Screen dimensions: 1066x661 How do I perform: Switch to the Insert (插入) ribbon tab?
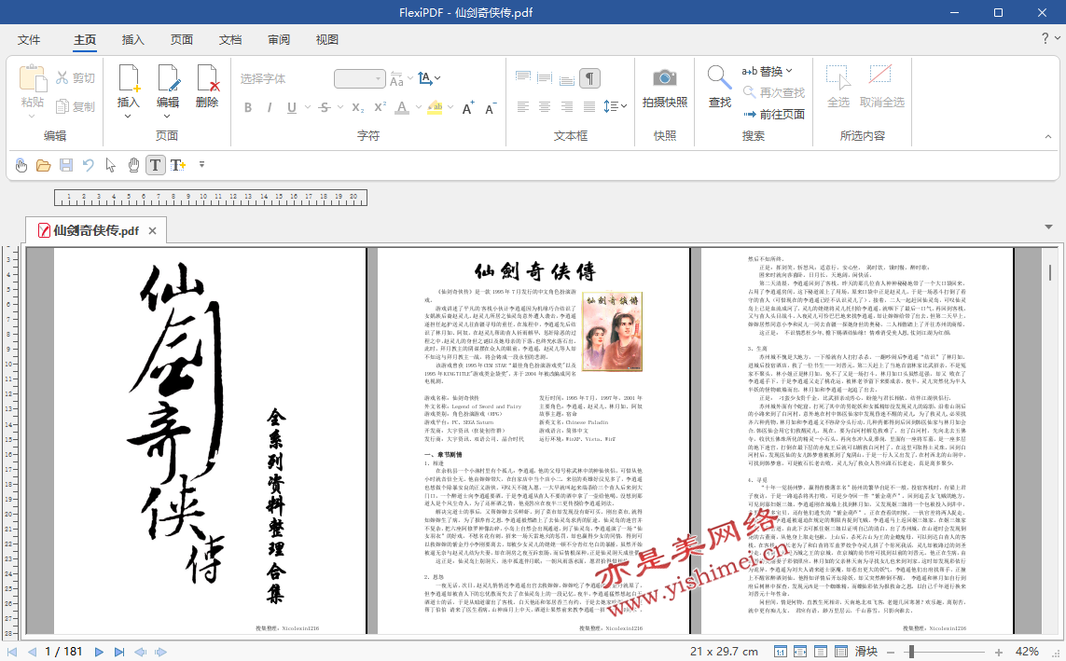click(133, 39)
